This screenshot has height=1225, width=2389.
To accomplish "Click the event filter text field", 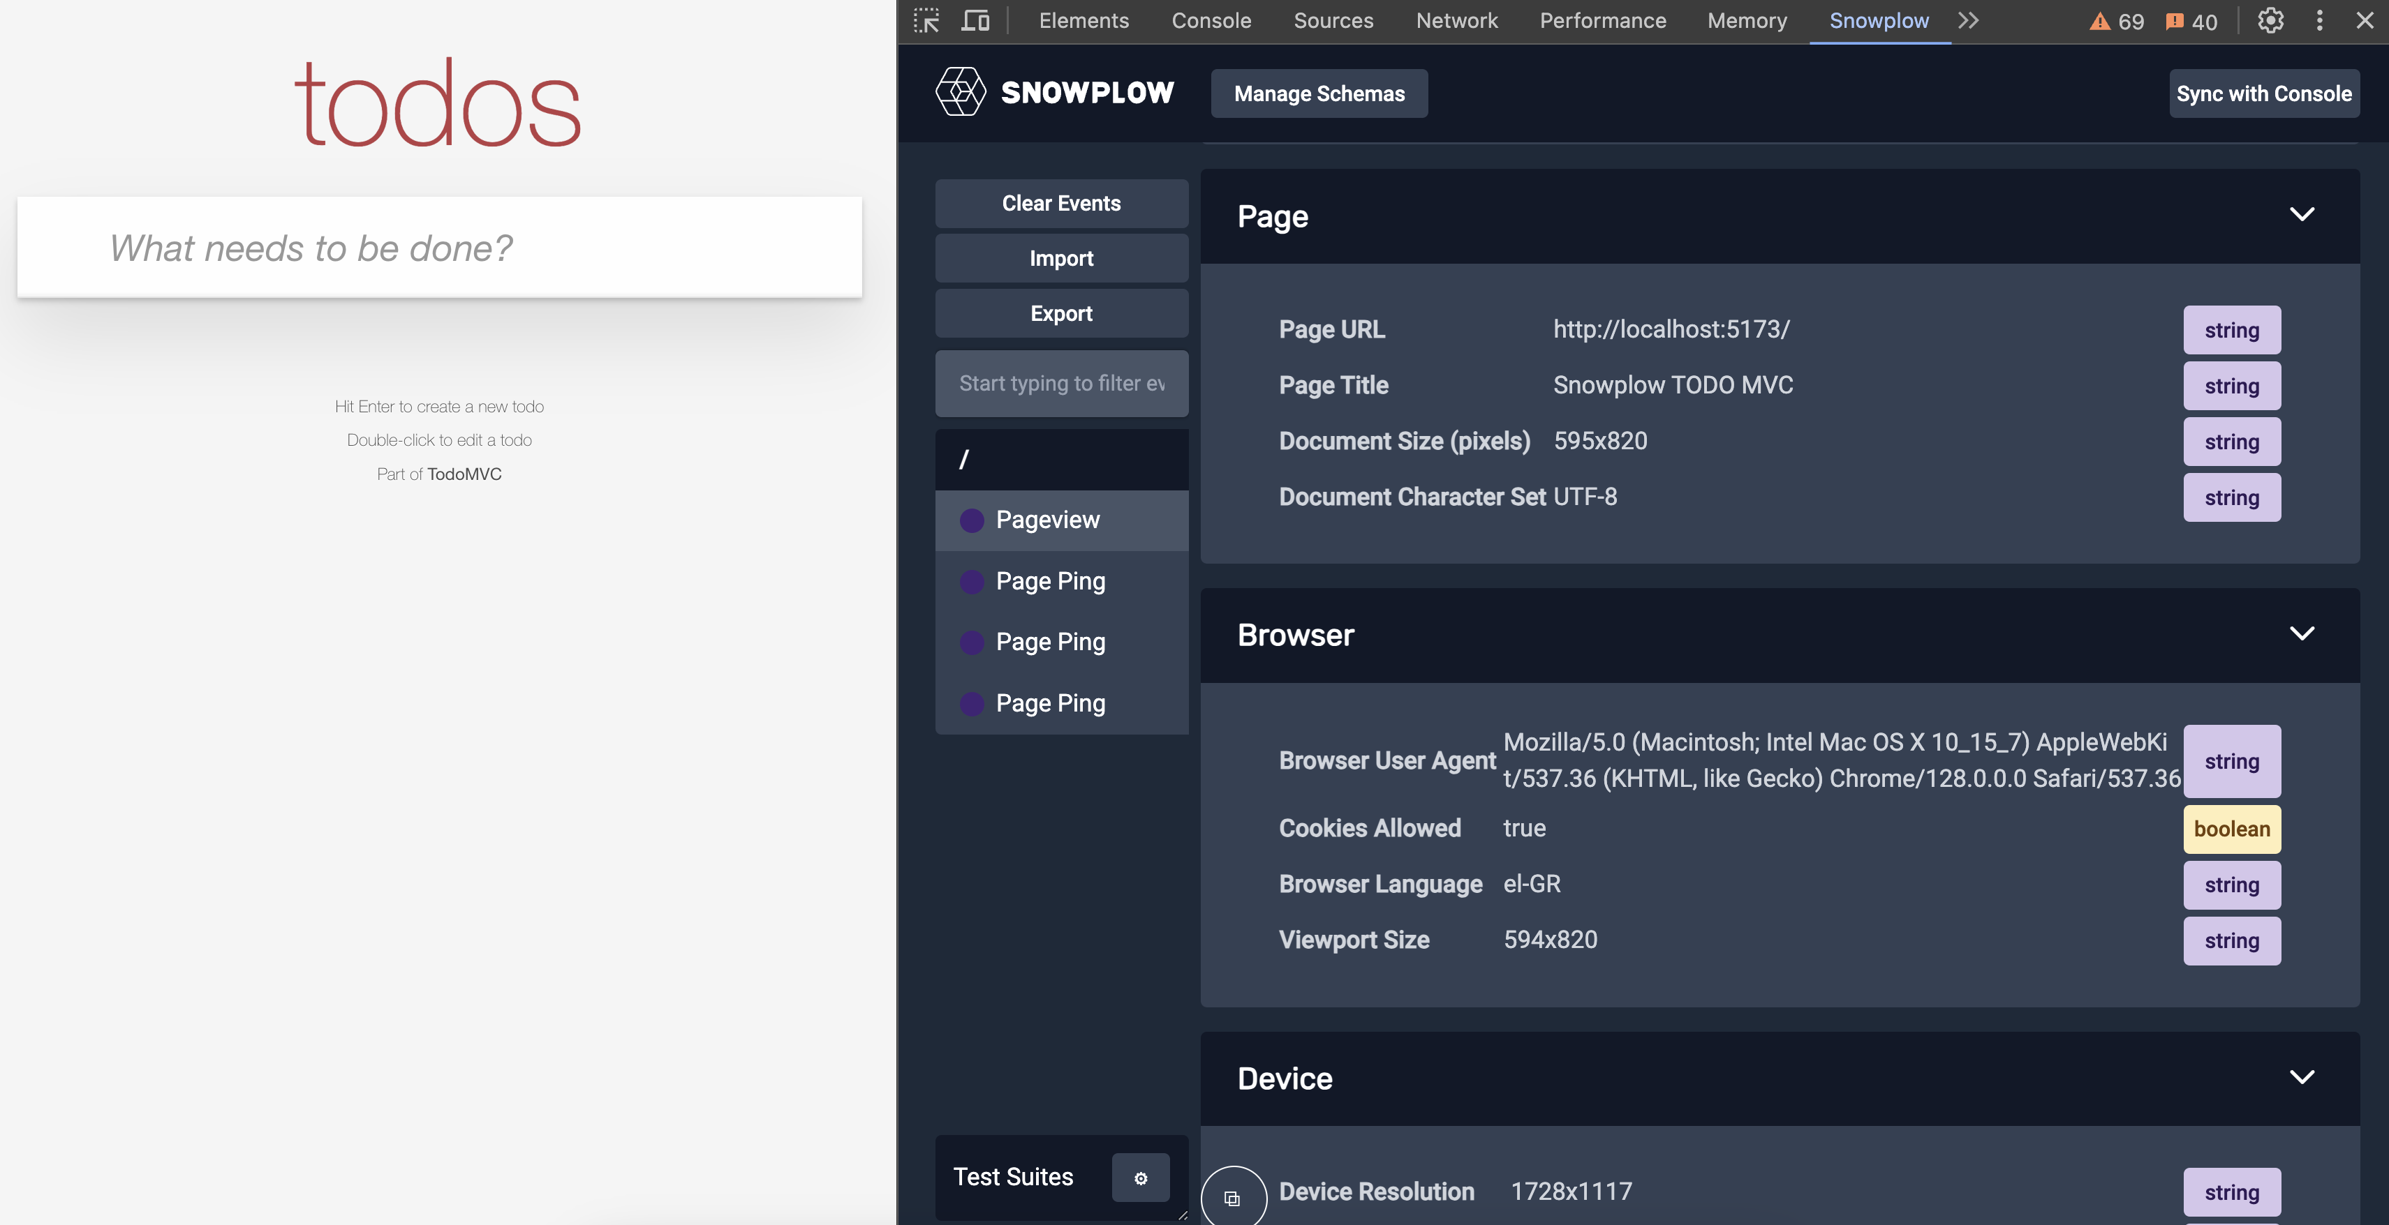I will click(1061, 384).
